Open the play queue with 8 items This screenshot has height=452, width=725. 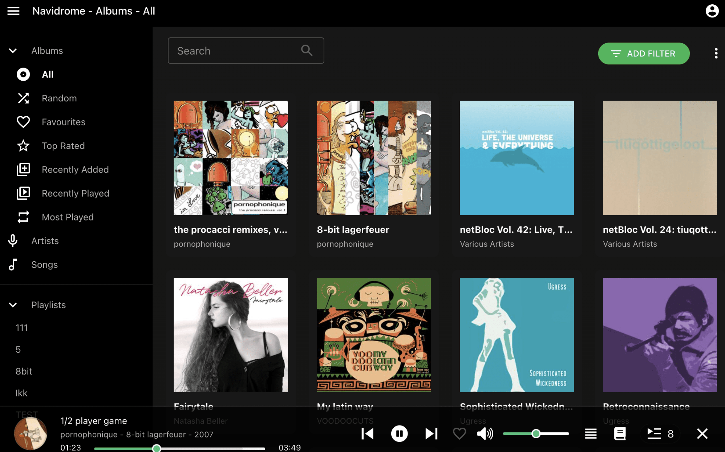point(660,433)
